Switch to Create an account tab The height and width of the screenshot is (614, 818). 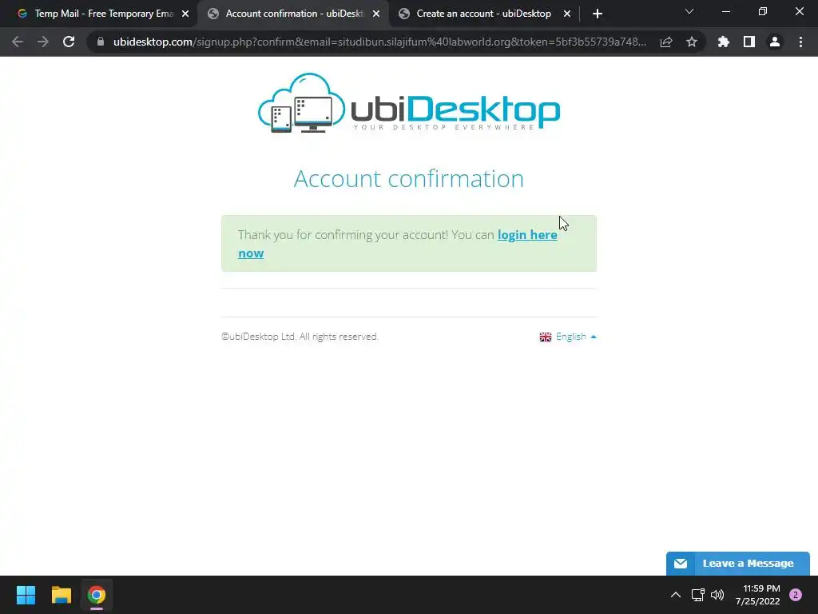click(x=483, y=14)
